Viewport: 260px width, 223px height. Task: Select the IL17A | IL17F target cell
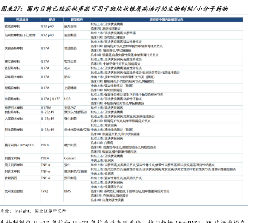(x=50, y=99)
